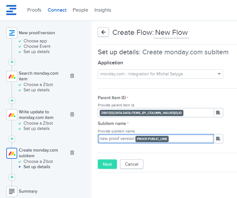237x198 pixels.
Task: Add step below Search monday.com item
Action: click(12, 100)
